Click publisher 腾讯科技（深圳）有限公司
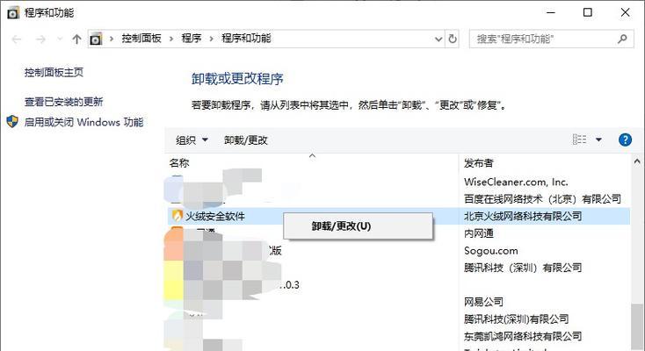The height and width of the screenshot is (351, 645). [x=523, y=268]
